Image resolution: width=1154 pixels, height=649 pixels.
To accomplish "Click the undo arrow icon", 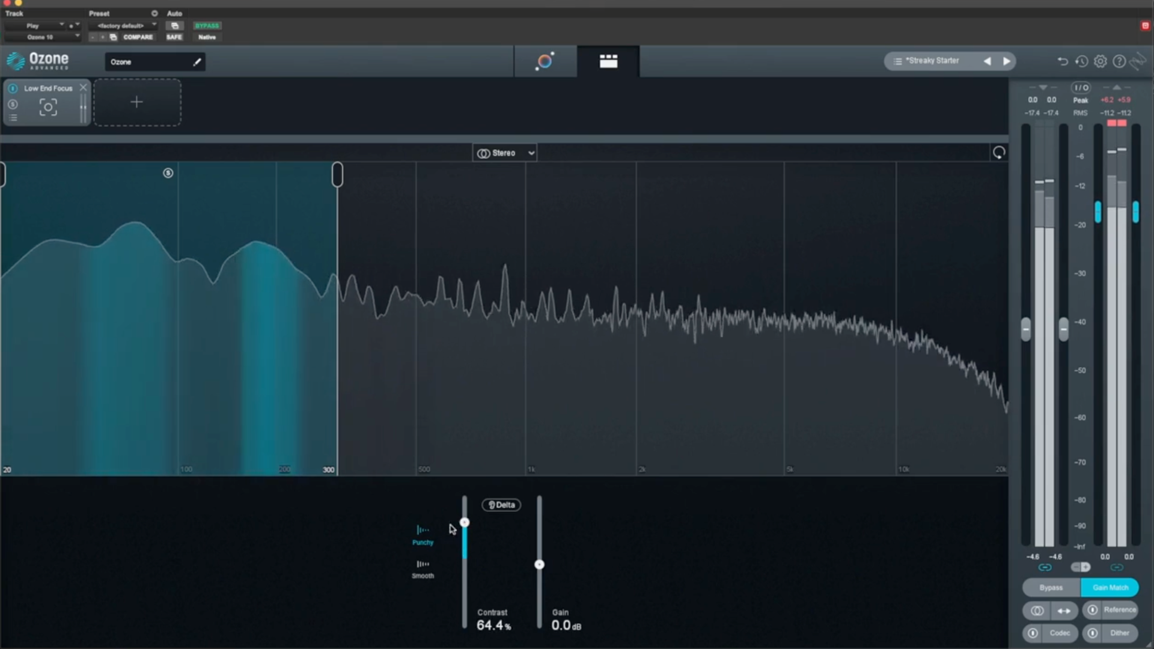I will 1063,61.
